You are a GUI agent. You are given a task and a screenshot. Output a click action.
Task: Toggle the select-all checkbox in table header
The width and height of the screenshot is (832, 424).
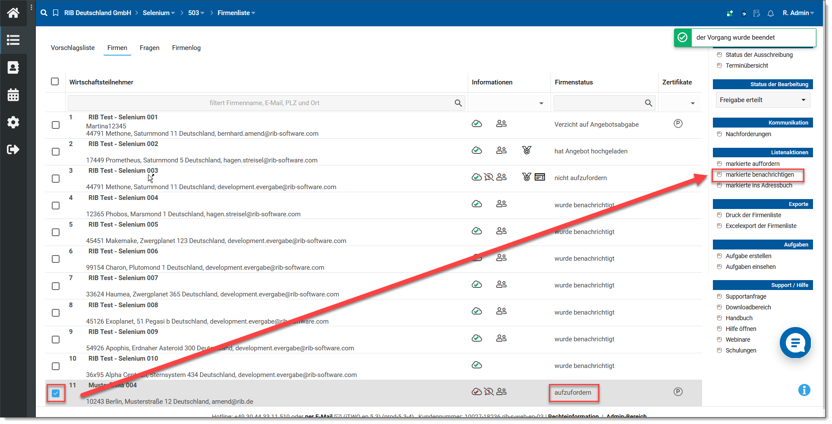(x=55, y=81)
